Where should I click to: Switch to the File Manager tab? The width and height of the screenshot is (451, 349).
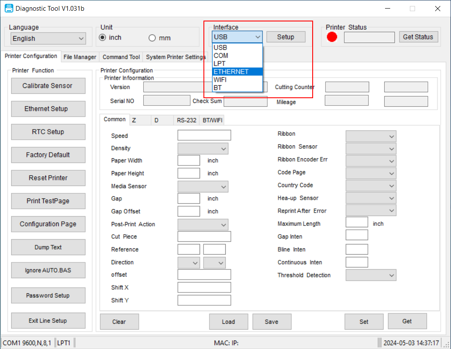(x=80, y=57)
